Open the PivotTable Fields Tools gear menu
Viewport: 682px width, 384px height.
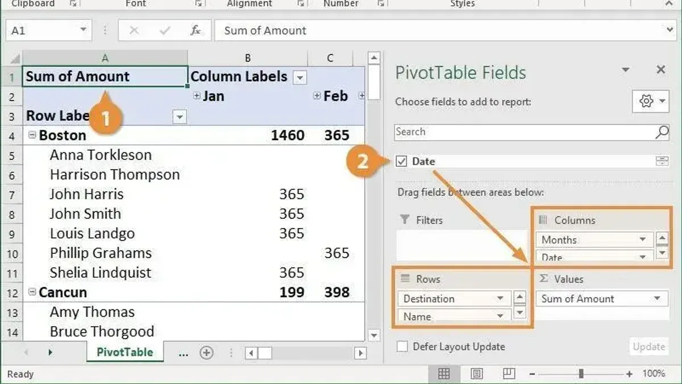(x=651, y=101)
